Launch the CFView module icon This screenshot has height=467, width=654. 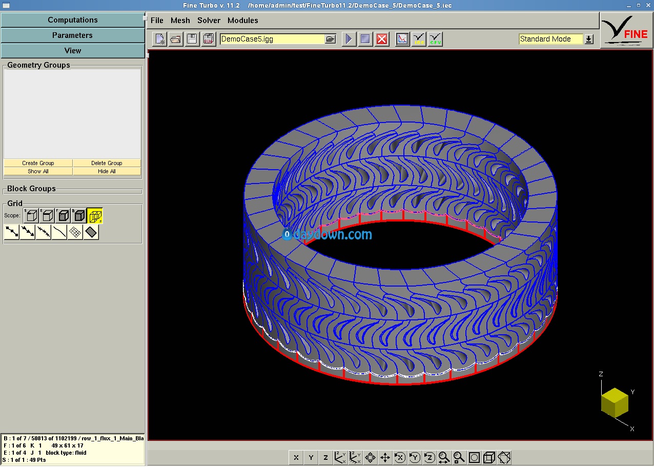(x=435, y=39)
